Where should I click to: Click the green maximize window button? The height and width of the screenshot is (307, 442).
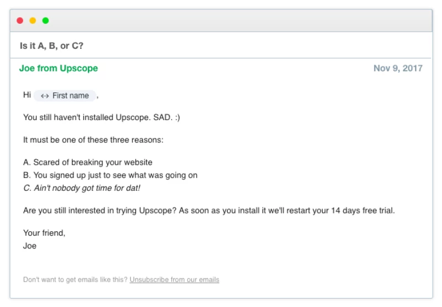pyautogui.click(x=45, y=20)
